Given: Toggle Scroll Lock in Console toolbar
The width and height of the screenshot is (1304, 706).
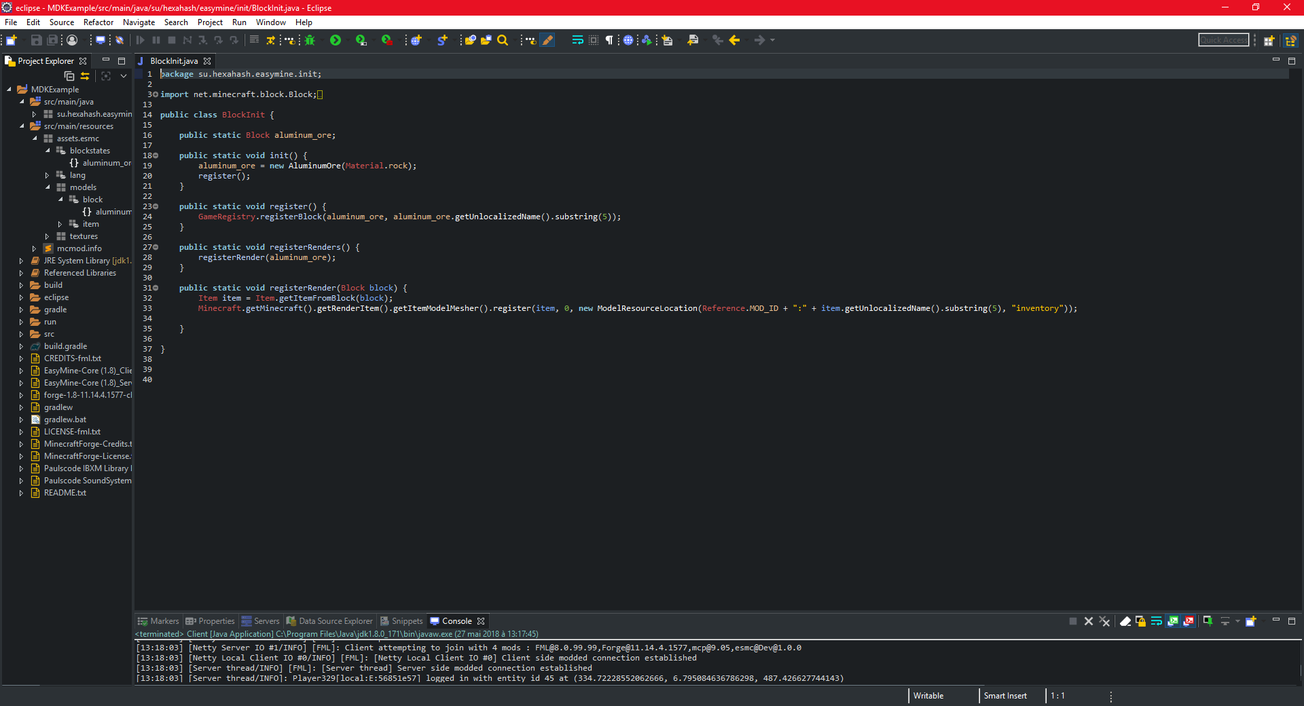Looking at the screenshot, I should (x=1140, y=621).
